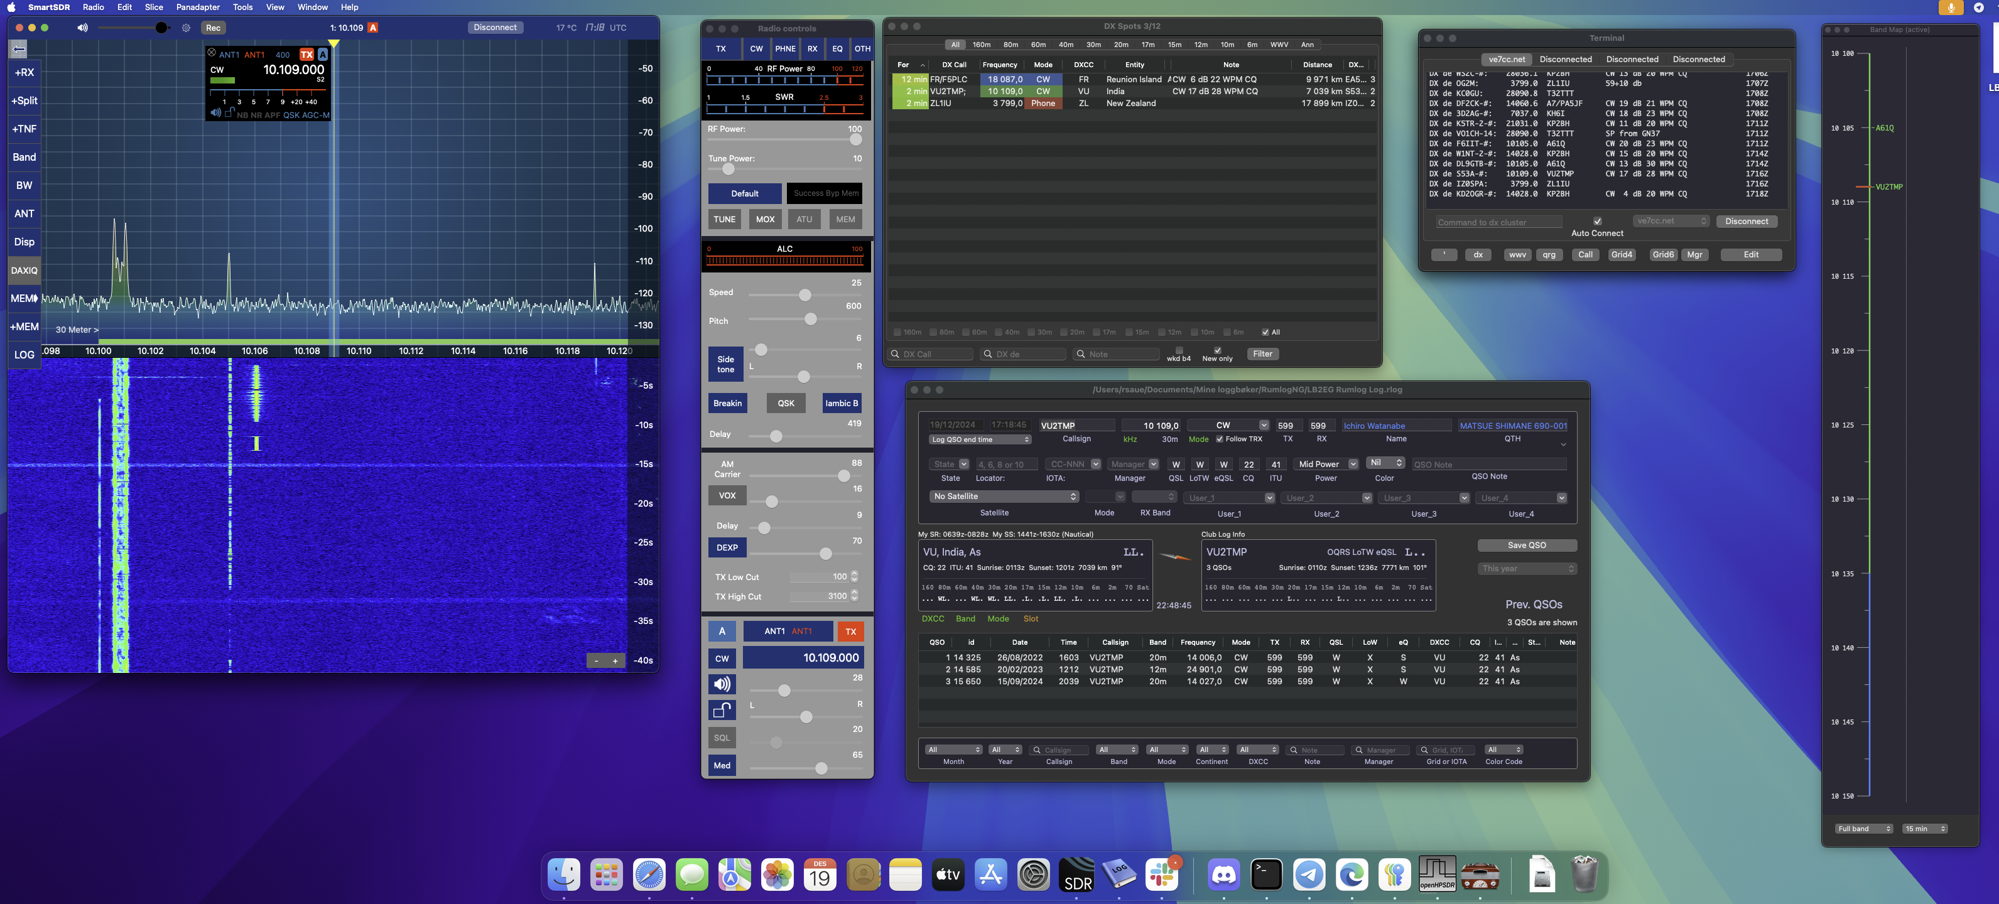Open openHPSDR app in dock
Screen dimensions: 1999x904
click(1437, 874)
